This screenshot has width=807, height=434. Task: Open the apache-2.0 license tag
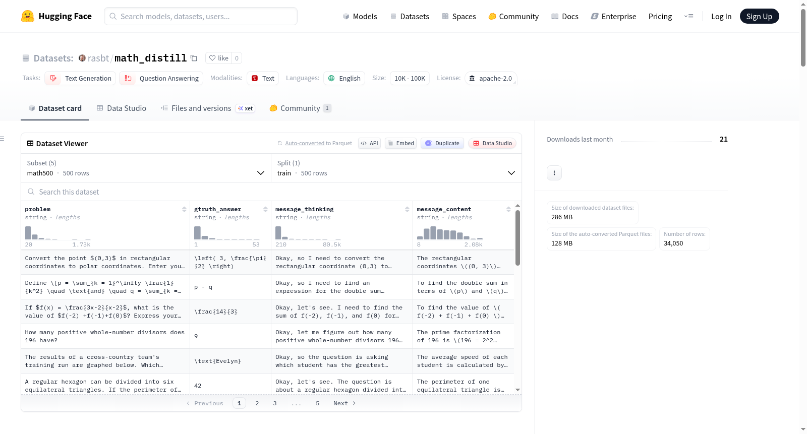pyautogui.click(x=491, y=78)
